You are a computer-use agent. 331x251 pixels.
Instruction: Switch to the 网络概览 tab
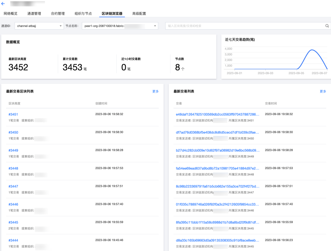(x=10, y=14)
